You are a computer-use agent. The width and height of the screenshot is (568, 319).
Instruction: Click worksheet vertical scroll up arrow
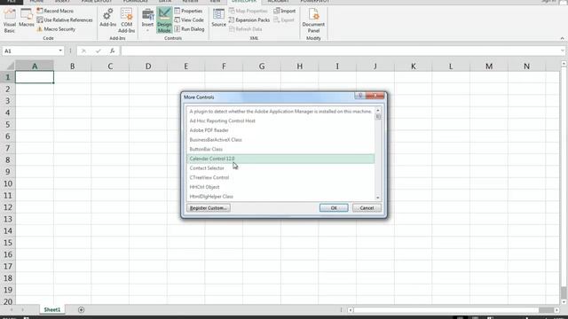coord(564,64)
